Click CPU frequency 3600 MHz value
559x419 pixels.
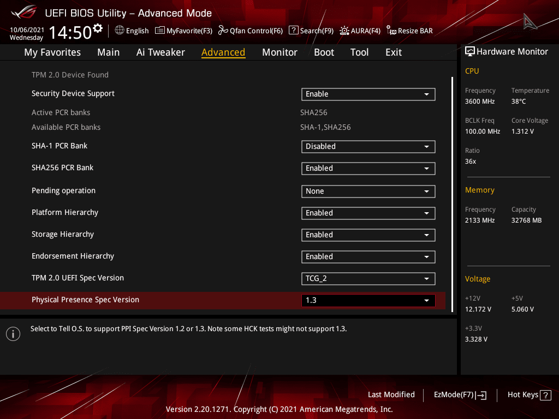480,101
